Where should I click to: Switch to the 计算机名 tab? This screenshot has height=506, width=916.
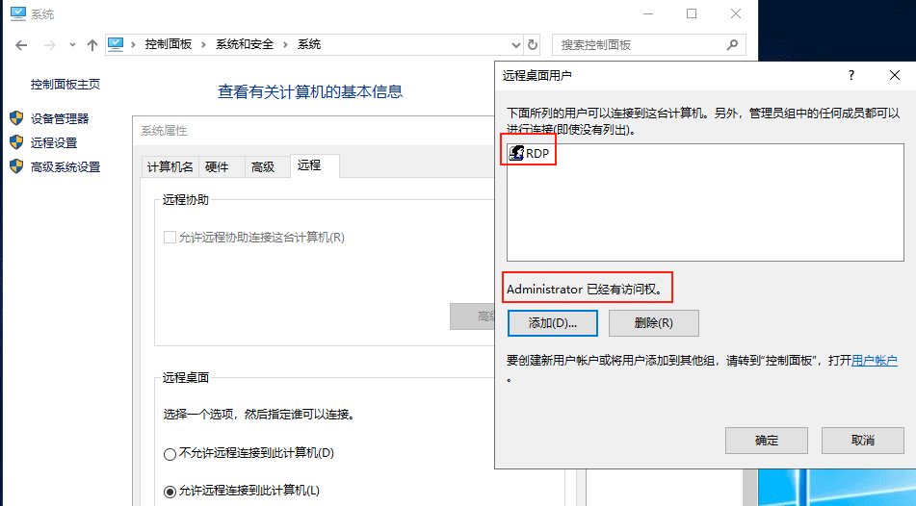coord(170,167)
